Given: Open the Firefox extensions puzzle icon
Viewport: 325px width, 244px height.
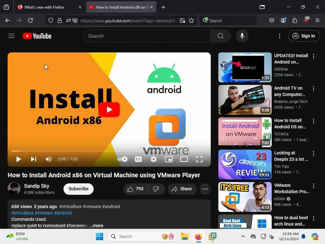Looking at the screenshot, I should point(295,20).
